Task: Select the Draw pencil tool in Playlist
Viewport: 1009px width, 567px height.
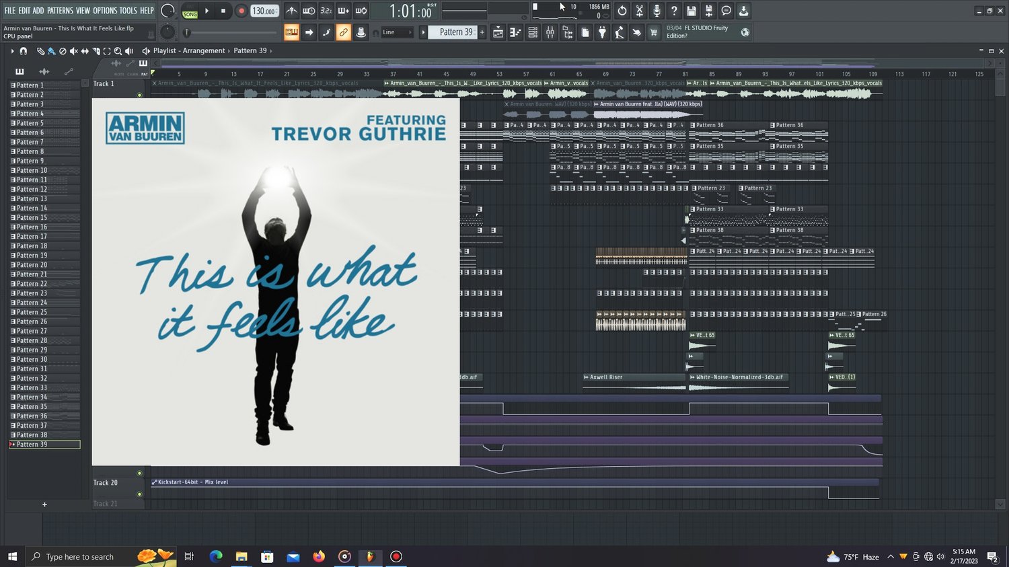Action: (x=40, y=51)
